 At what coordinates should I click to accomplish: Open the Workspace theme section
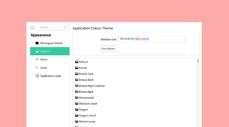click(50, 43)
